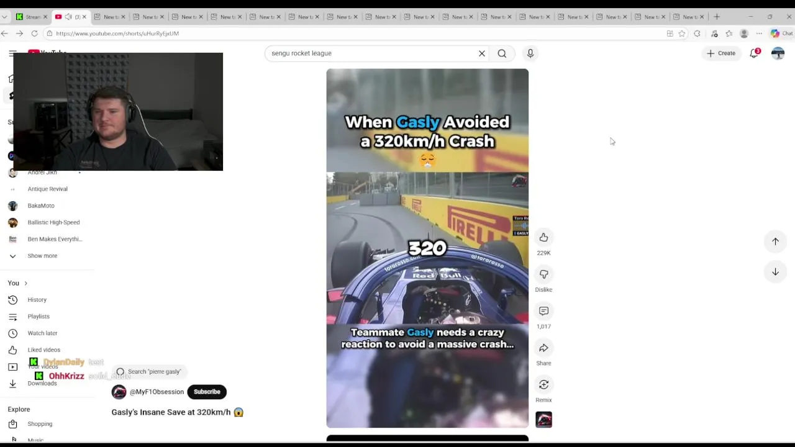Viewport: 795px width, 447px height.
Task: Open new browser tab with plus
Action: point(717,17)
